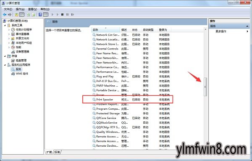Open the 文件(F) menu
The image size is (252, 161).
coord(8,9)
